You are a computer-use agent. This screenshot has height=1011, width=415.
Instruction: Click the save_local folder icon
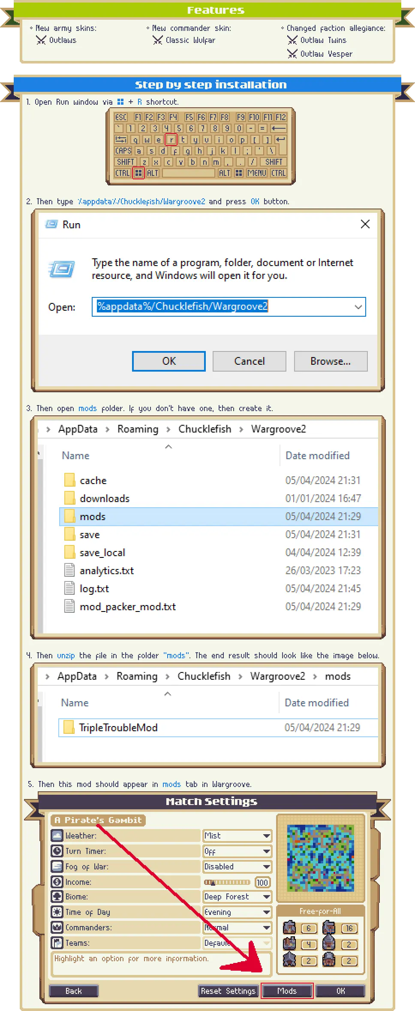pos(69,552)
